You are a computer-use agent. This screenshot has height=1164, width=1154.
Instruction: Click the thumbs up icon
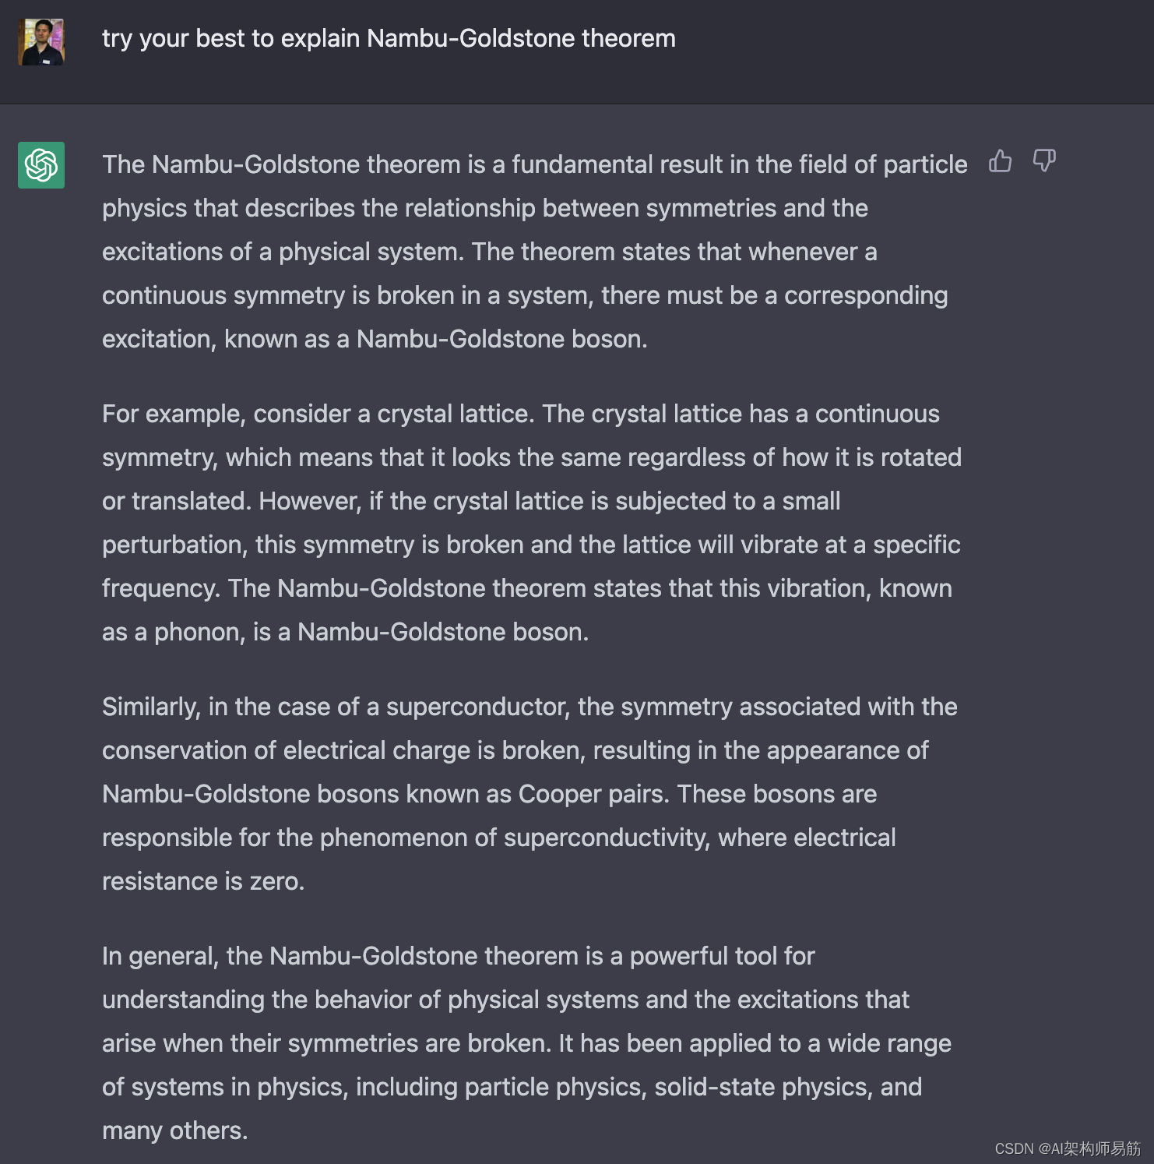point(1000,161)
